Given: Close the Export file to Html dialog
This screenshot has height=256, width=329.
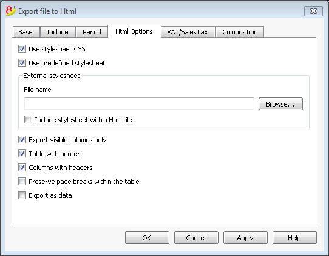Looking at the screenshot, I should (x=313, y=11).
